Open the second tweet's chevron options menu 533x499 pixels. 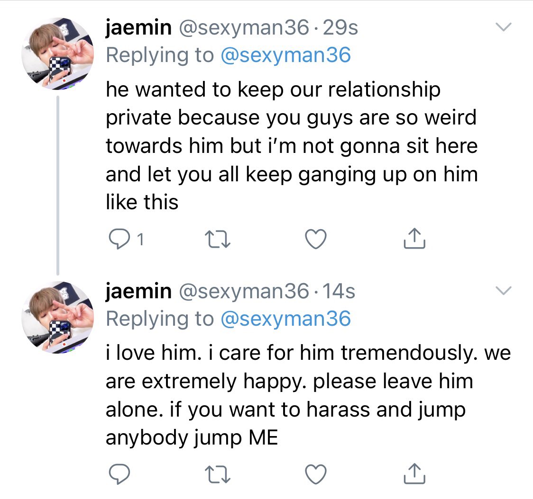pos(504,291)
